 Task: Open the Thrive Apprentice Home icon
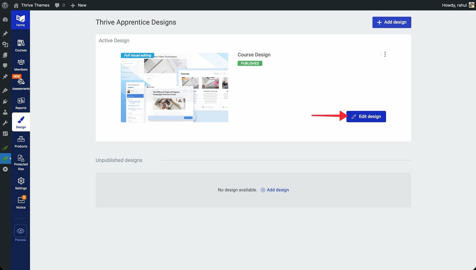pyautogui.click(x=21, y=20)
